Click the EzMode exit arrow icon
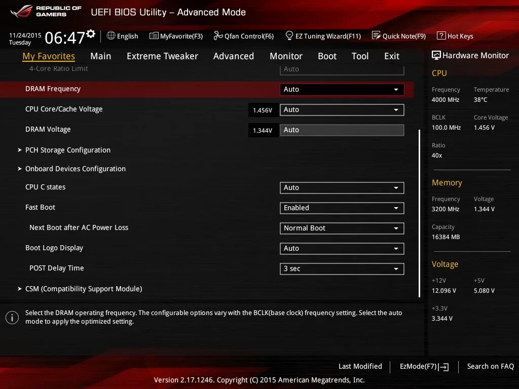This screenshot has width=519, height=389. (443, 367)
